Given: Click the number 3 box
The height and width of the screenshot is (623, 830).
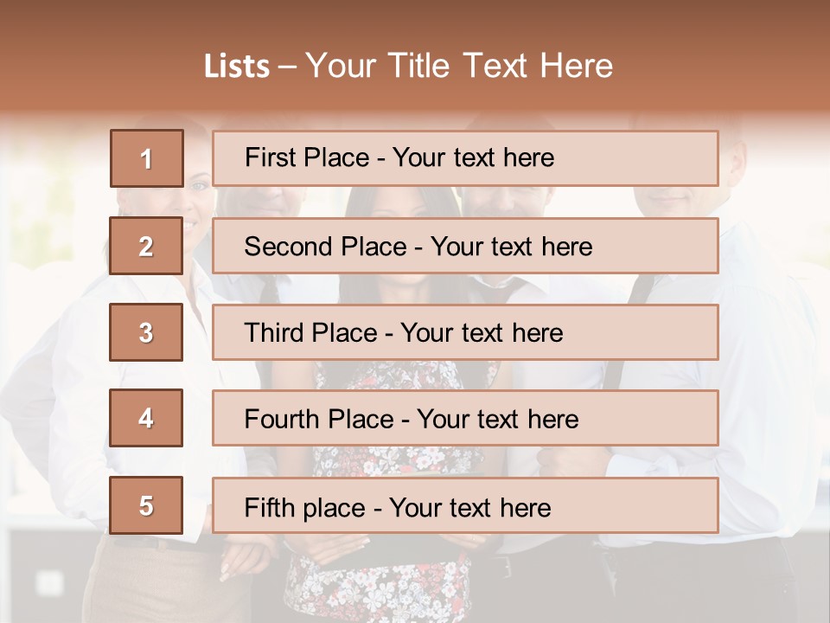Looking at the screenshot, I should pos(146,332).
